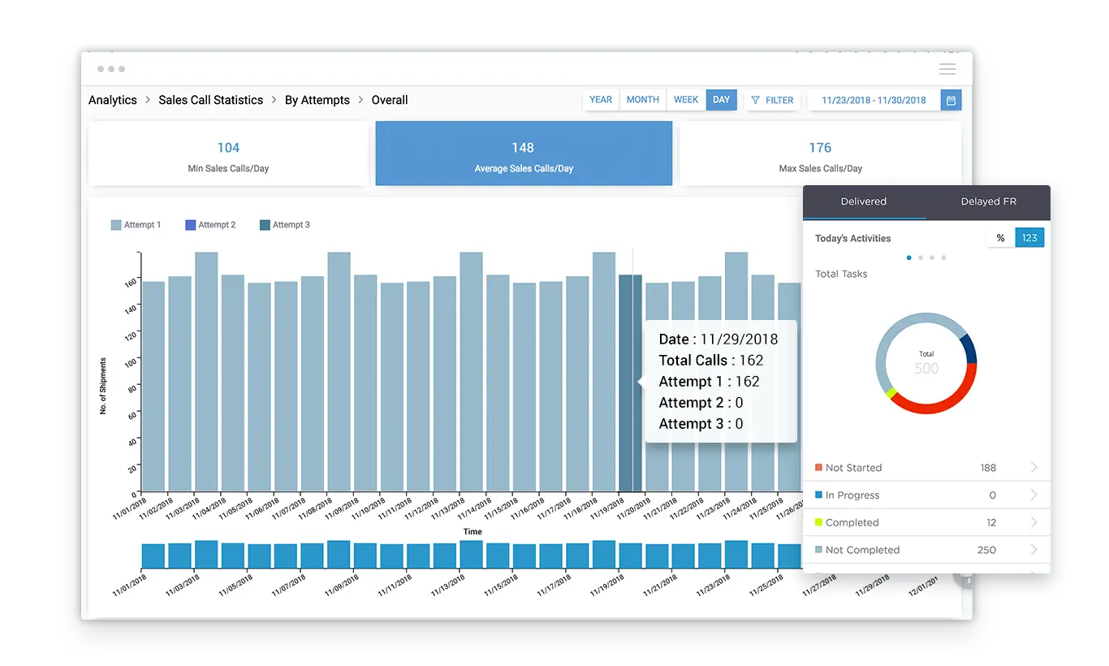Show activities as percentage
Viewport: 1109px width, 666px height.
(1000, 238)
